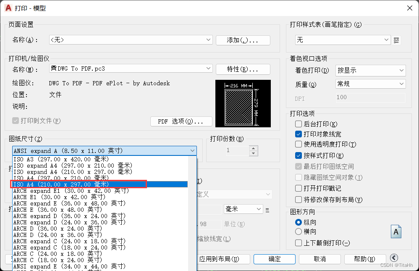Click 应用到布局(U) button
Viewport: 419px width, 271px height.
coord(223,259)
